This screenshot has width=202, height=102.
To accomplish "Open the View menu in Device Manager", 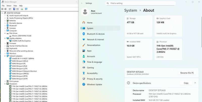I will (15, 6).
